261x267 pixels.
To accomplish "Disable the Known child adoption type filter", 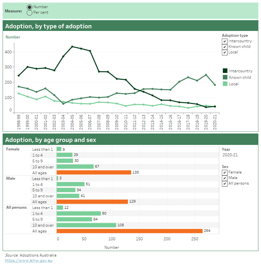I will point(224,47).
